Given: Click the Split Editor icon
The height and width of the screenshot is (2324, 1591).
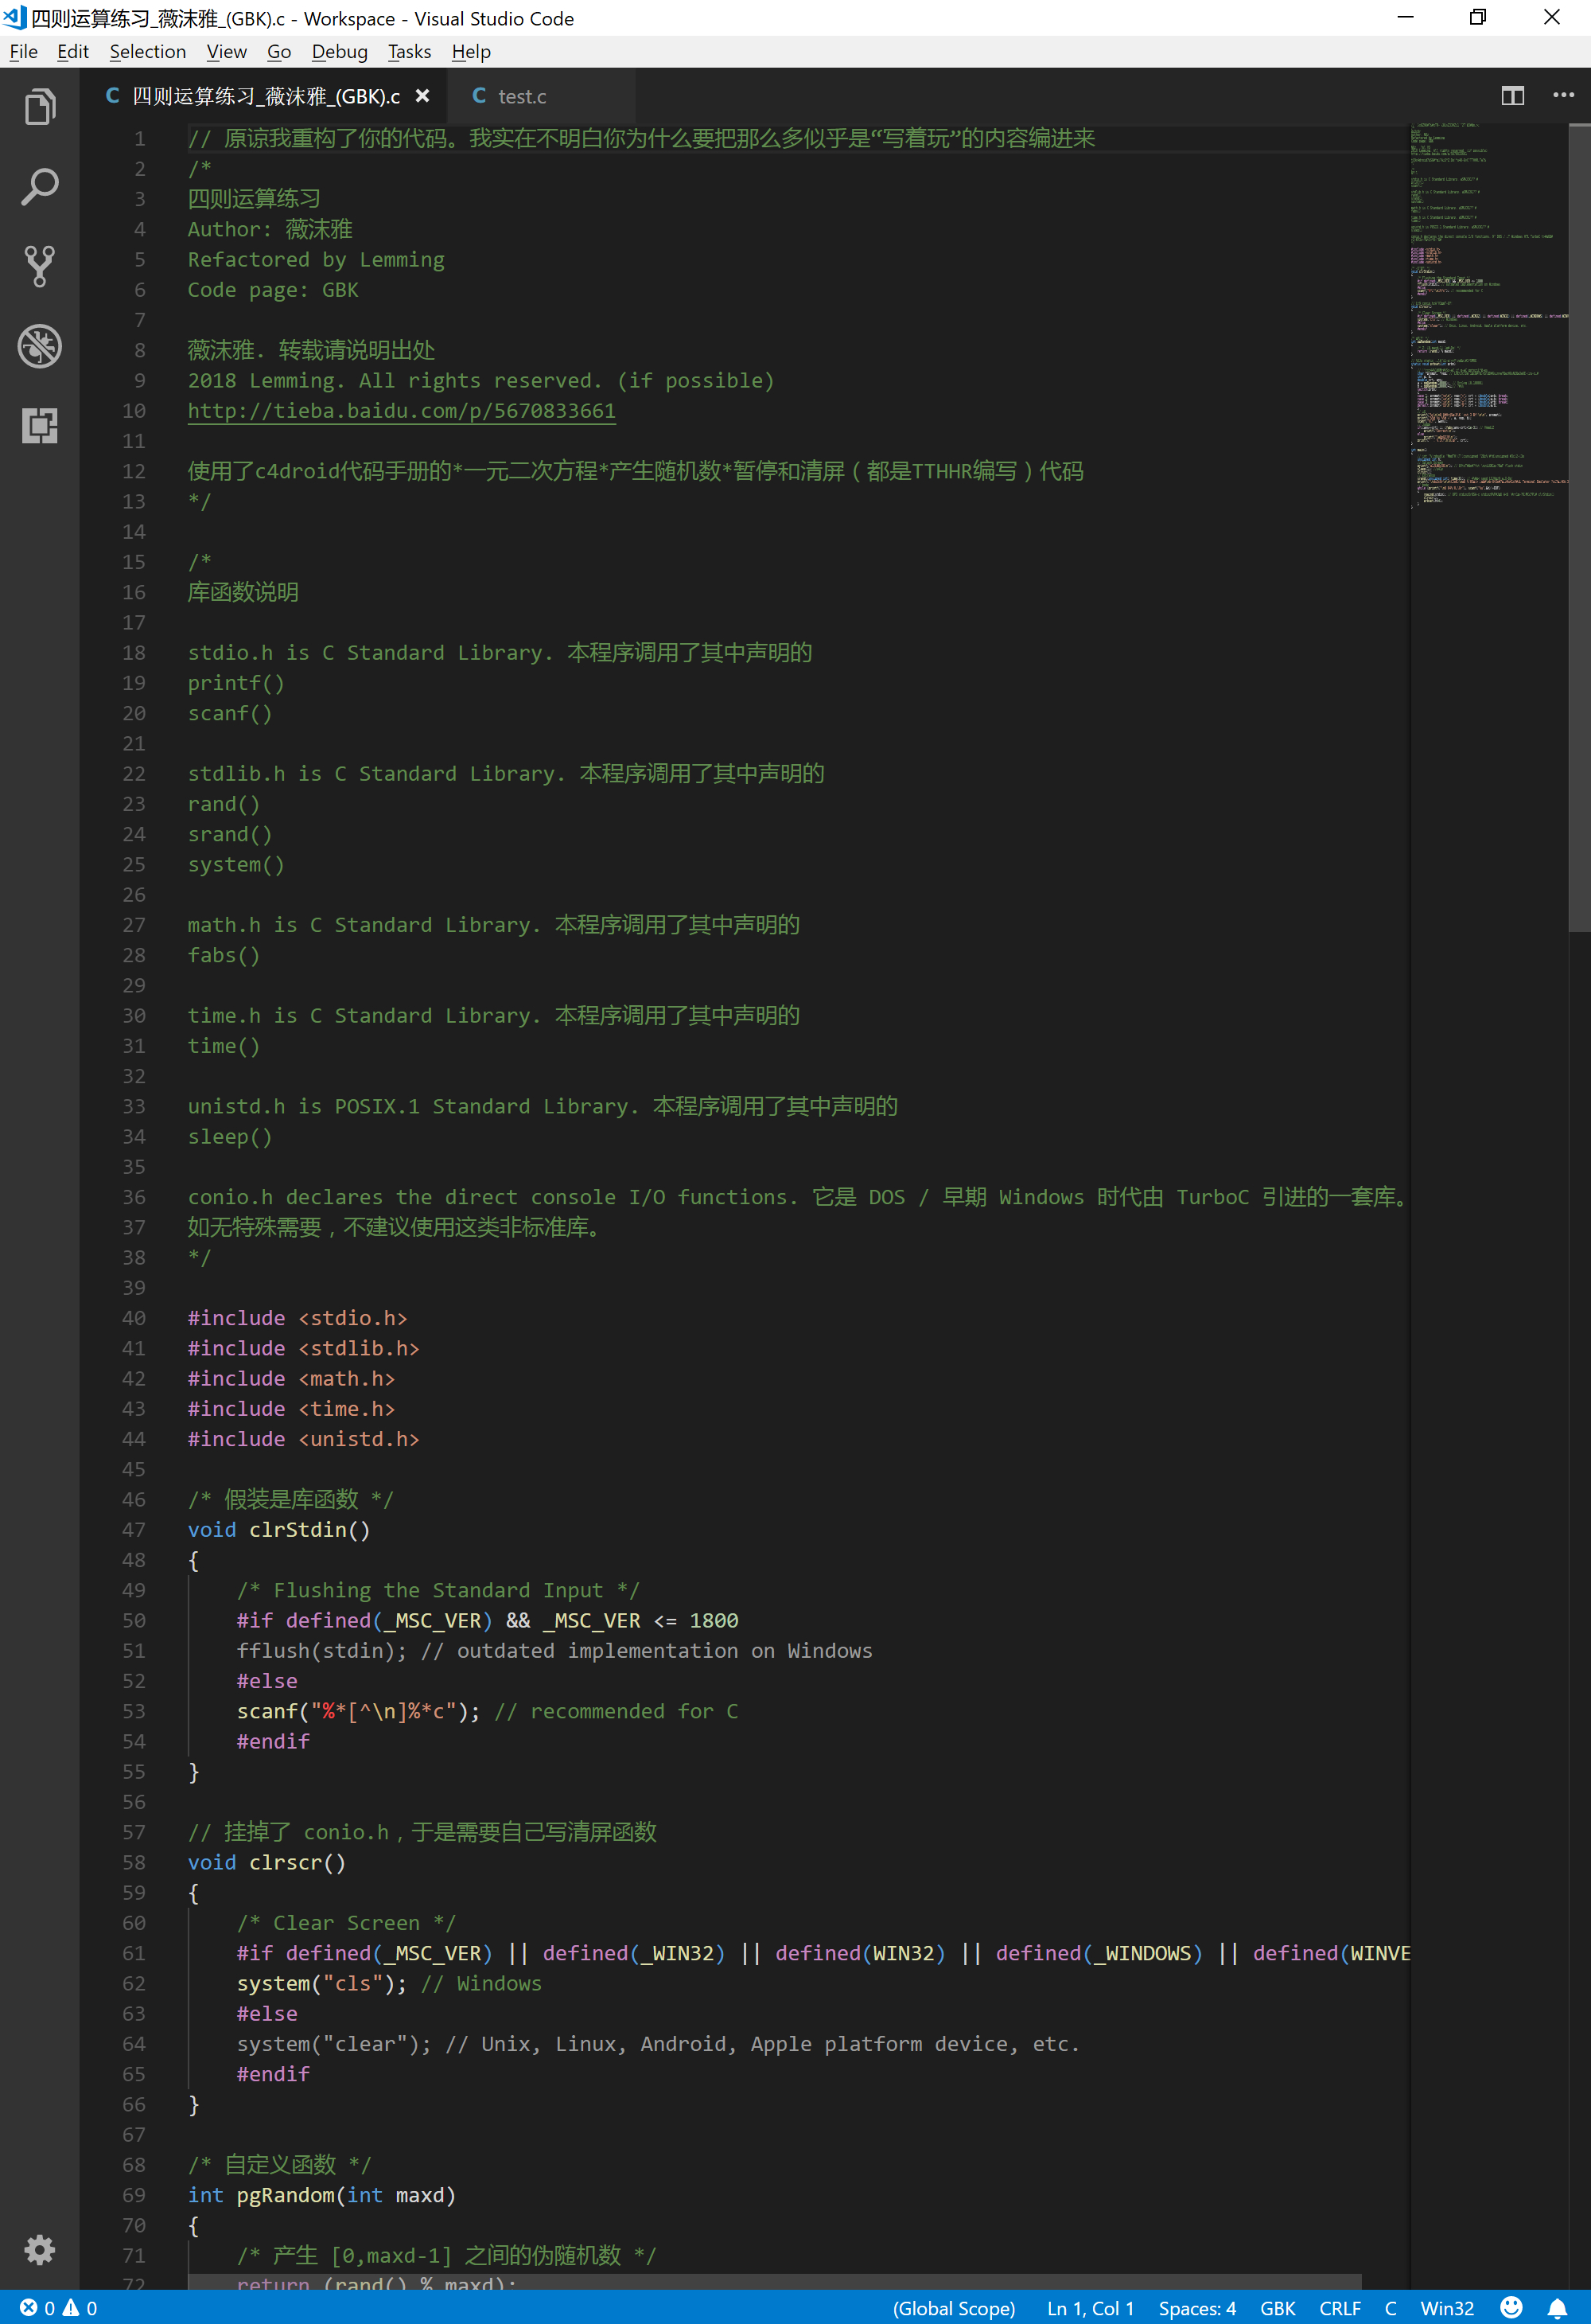Looking at the screenshot, I should (x=1512, y=96).
